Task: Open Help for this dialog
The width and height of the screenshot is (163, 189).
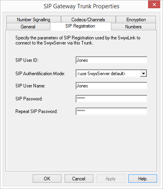Action: 143,179
